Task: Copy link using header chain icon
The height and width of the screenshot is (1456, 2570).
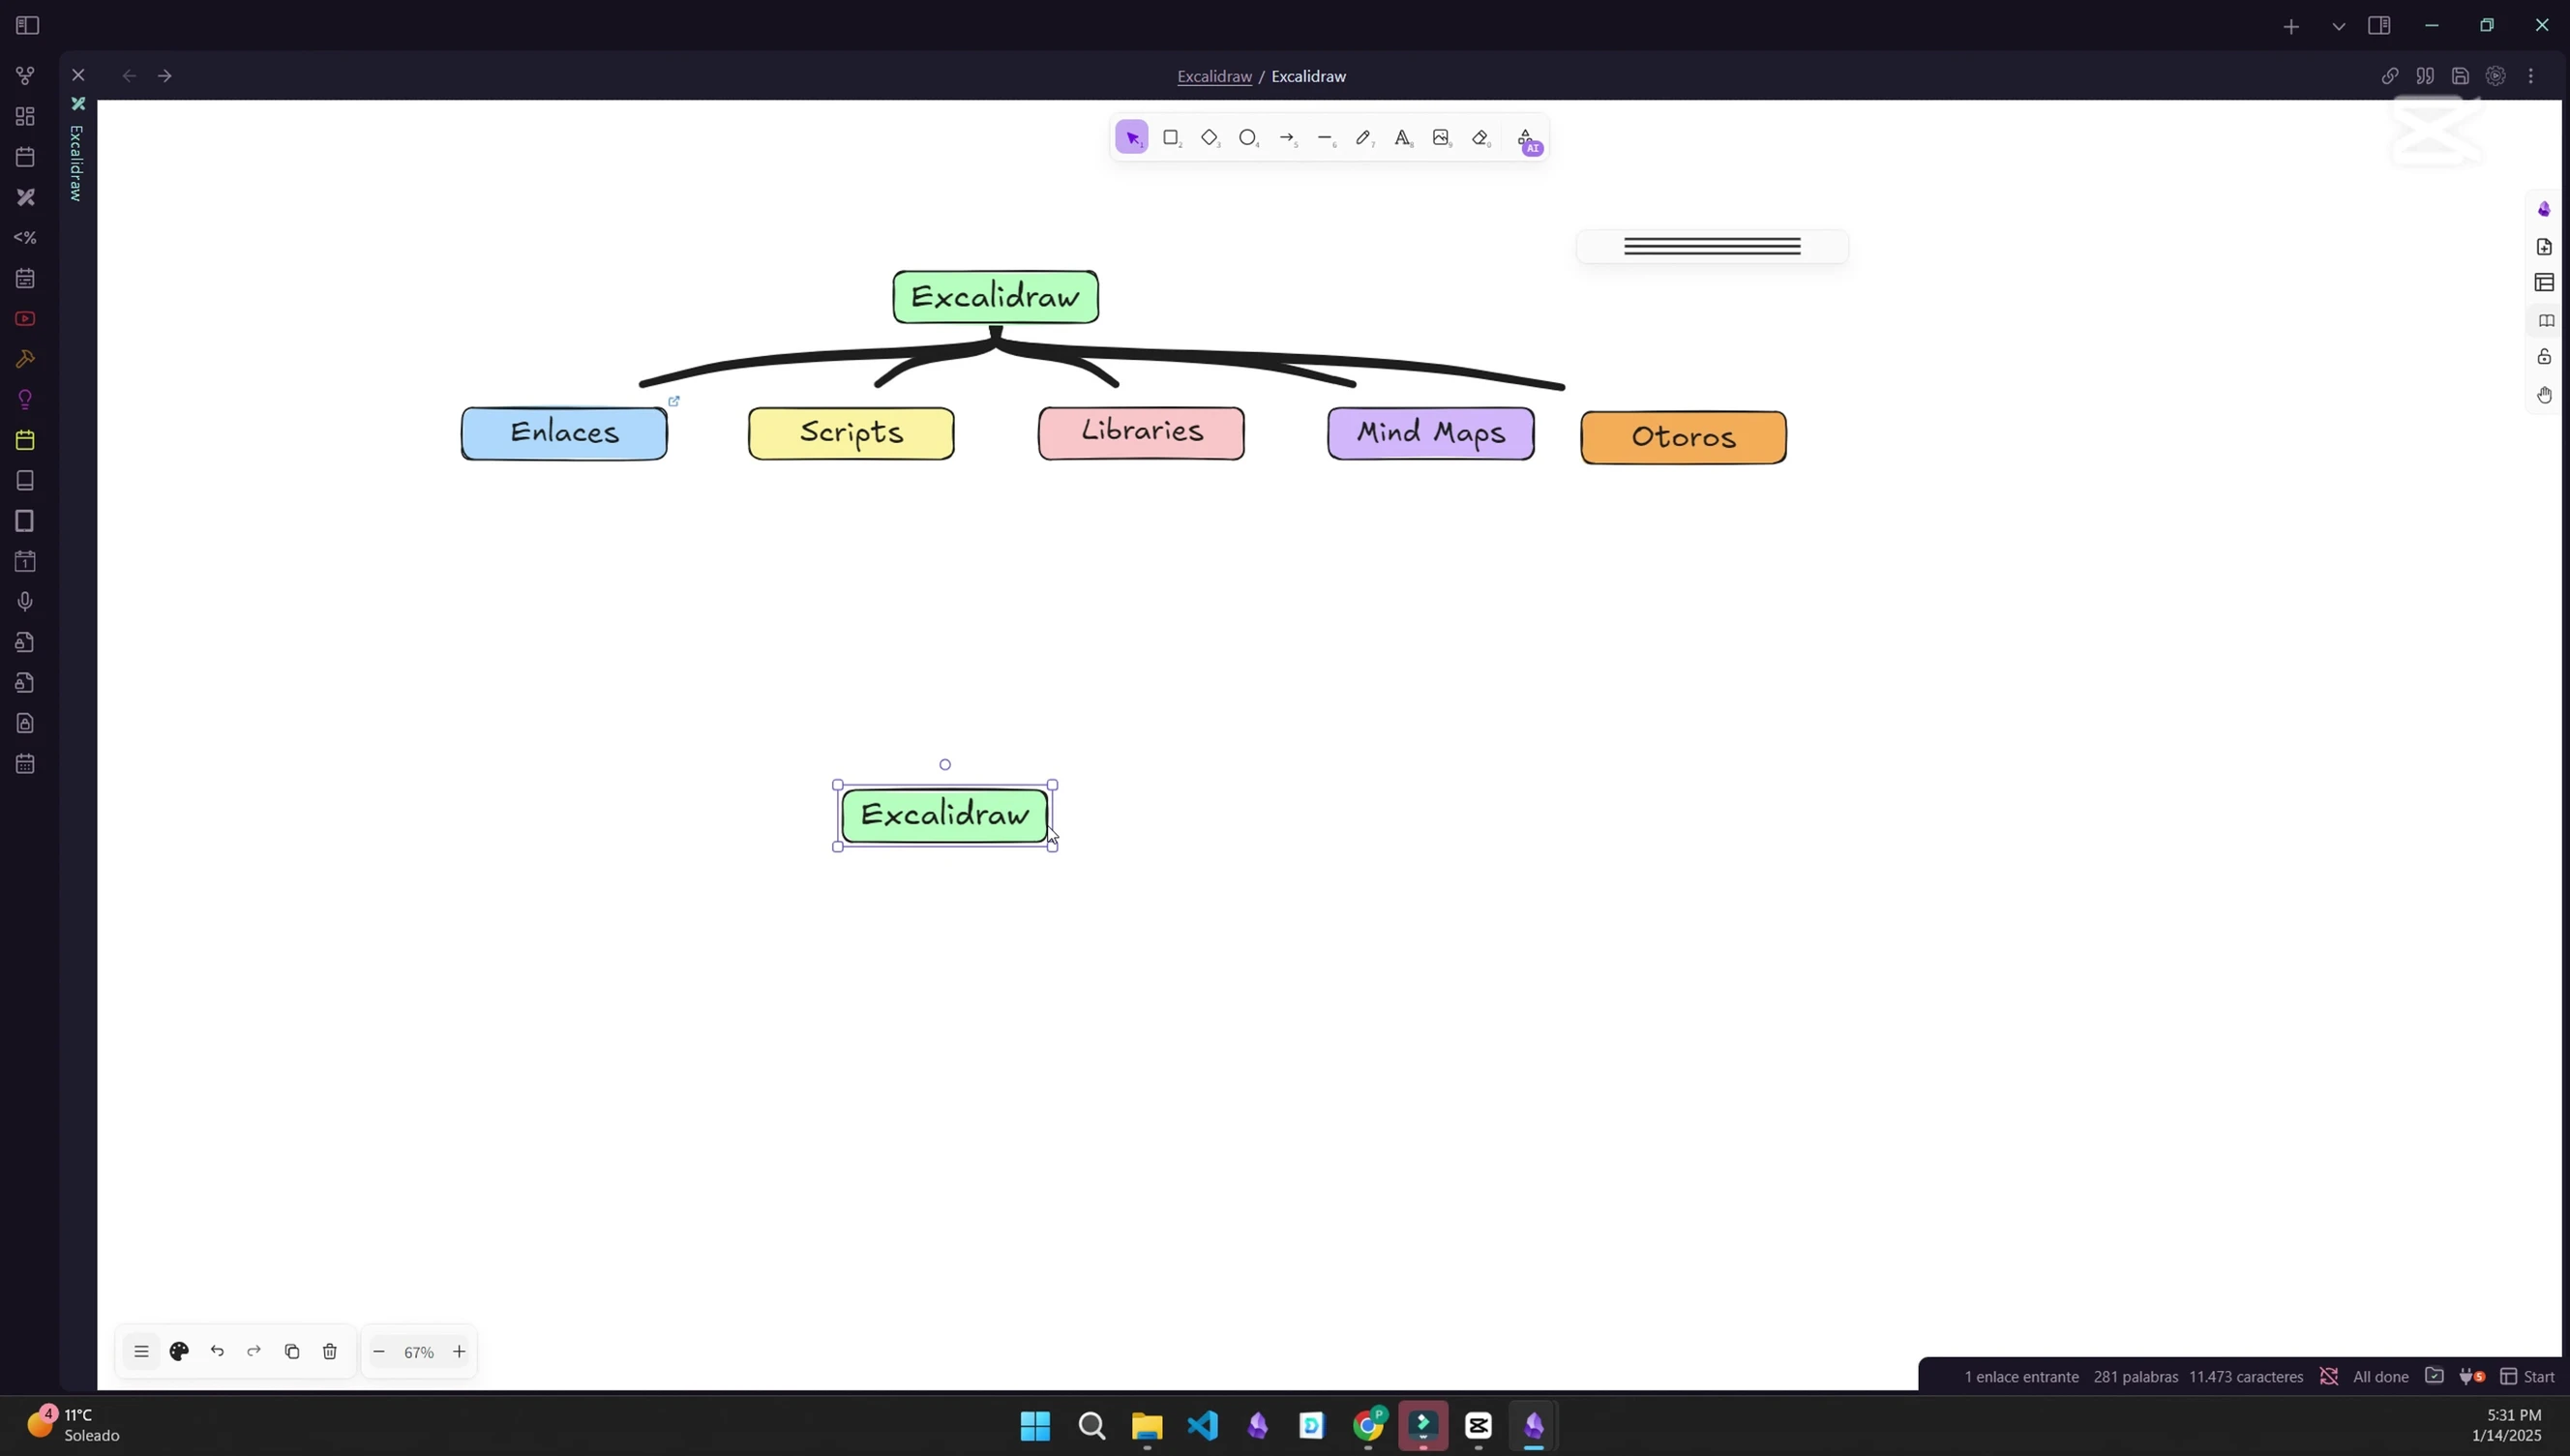Action: tap(2390, 76)
